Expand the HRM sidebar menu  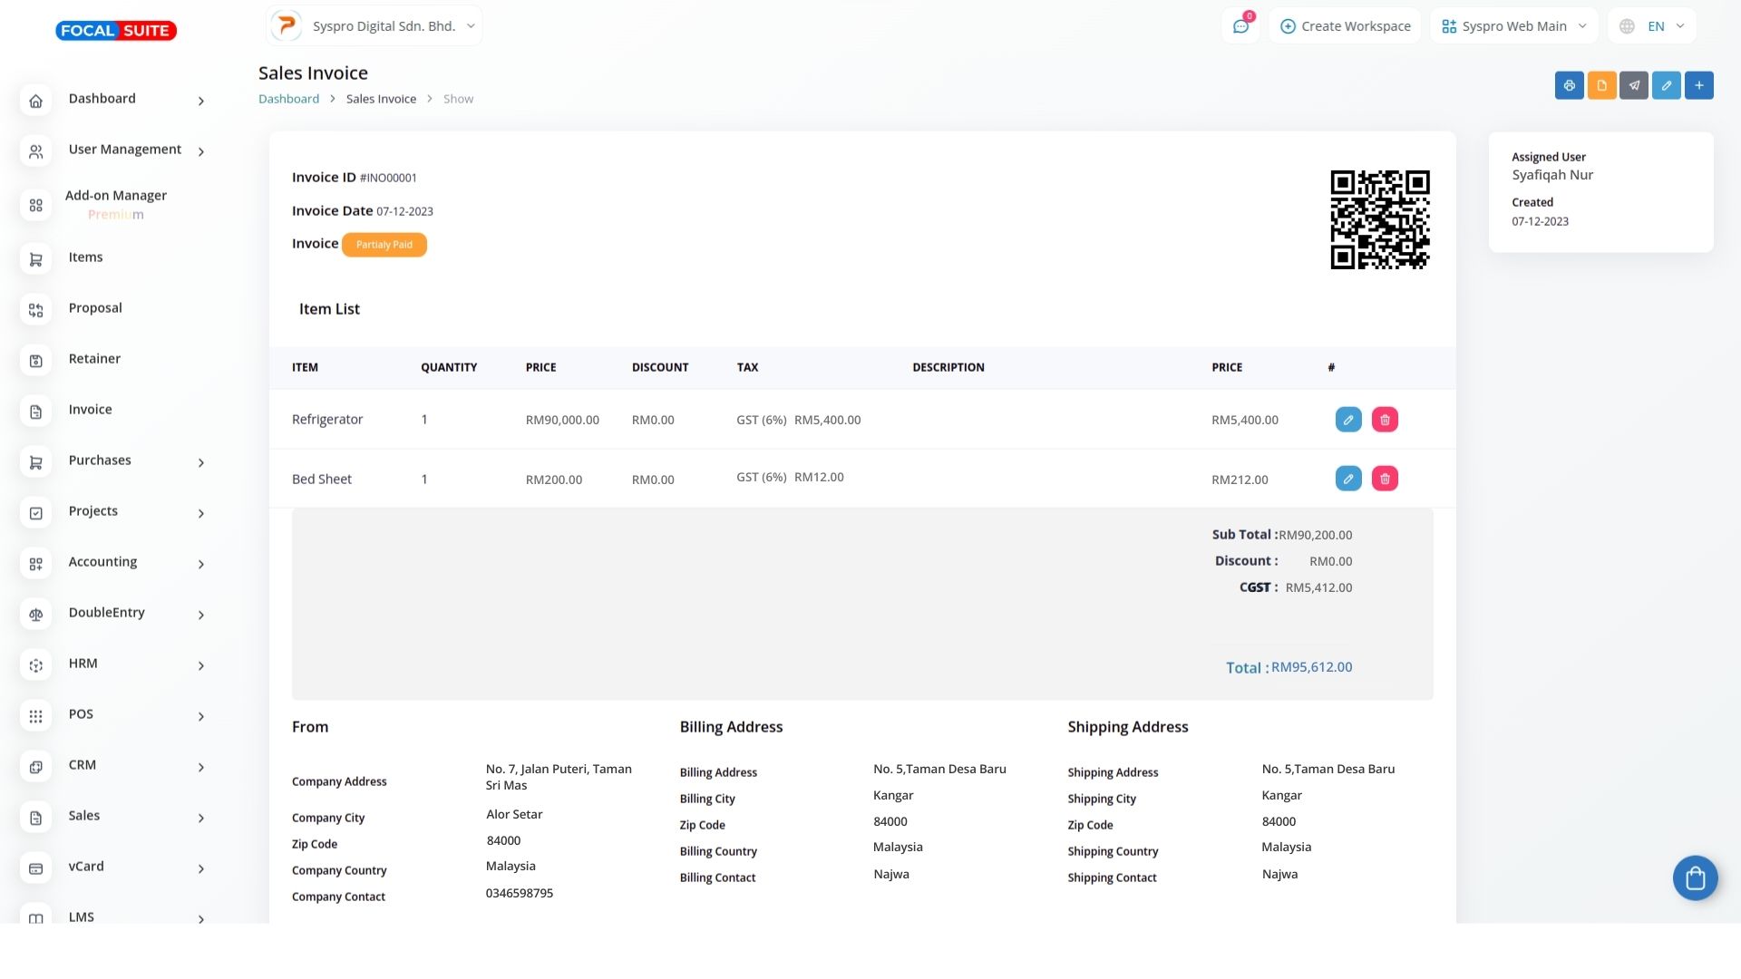tap(114, 664)
